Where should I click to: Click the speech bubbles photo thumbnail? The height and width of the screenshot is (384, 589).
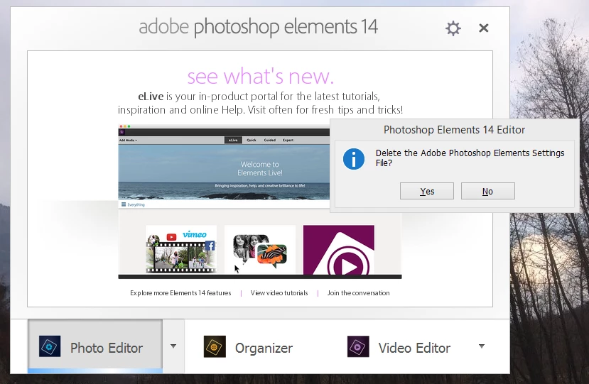(x=260, y=249)
